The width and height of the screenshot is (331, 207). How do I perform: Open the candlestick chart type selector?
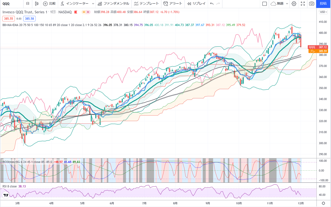pyautogui.click(x=37, y=4)
